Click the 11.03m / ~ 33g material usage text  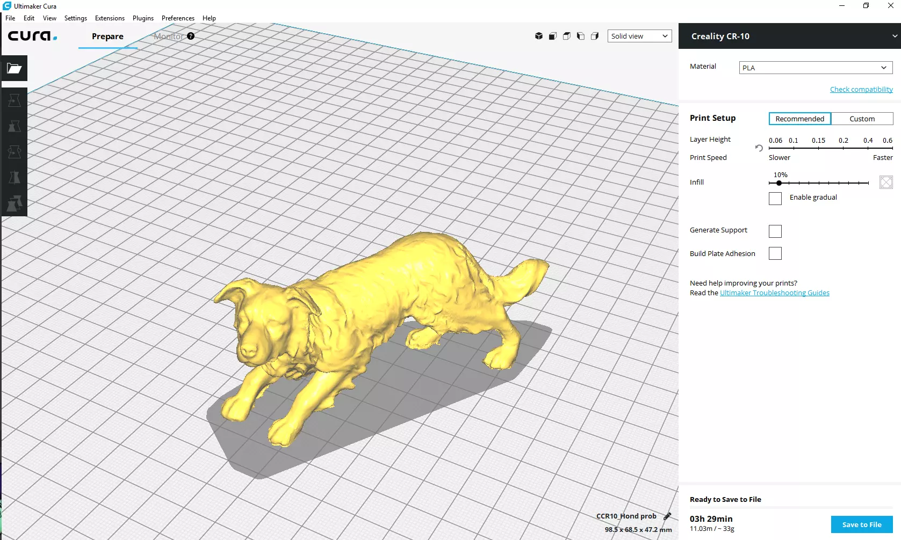coord(712,529)
